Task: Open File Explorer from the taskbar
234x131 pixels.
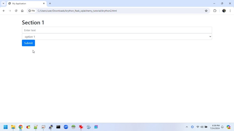Action: tap(13, 127)
